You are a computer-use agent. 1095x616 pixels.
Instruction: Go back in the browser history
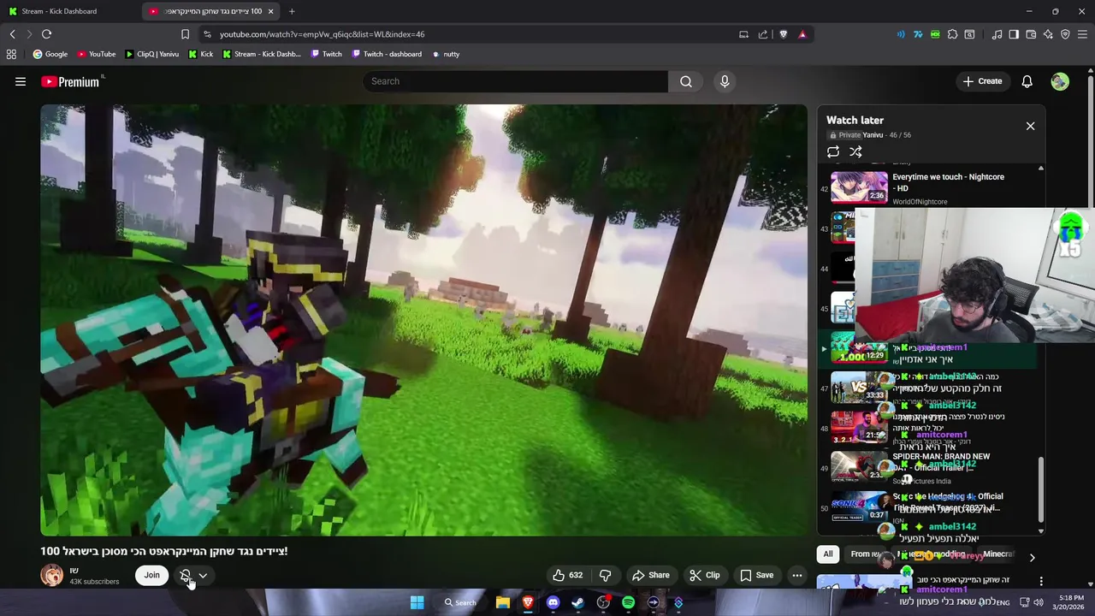pos(12,34)
